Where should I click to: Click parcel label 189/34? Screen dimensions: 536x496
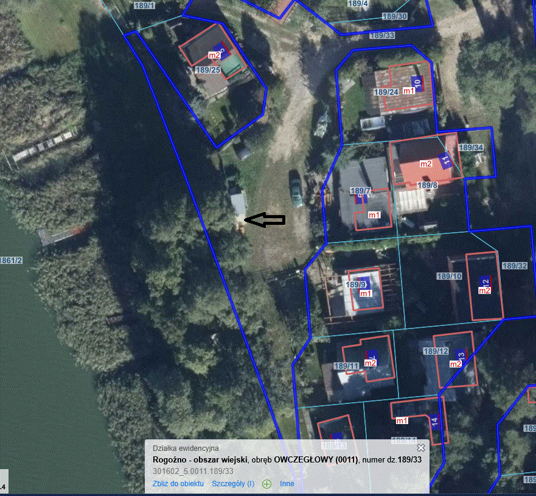coord(470,147)
